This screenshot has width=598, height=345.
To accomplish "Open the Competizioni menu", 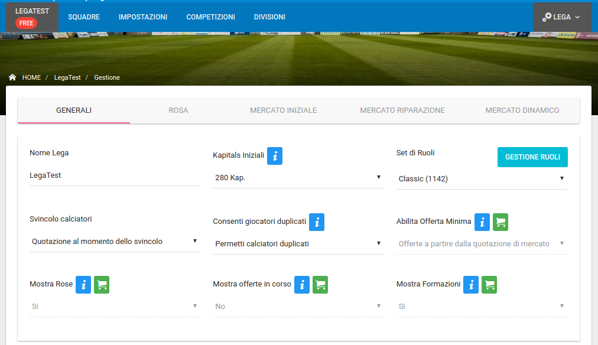I will click(210, 17).
